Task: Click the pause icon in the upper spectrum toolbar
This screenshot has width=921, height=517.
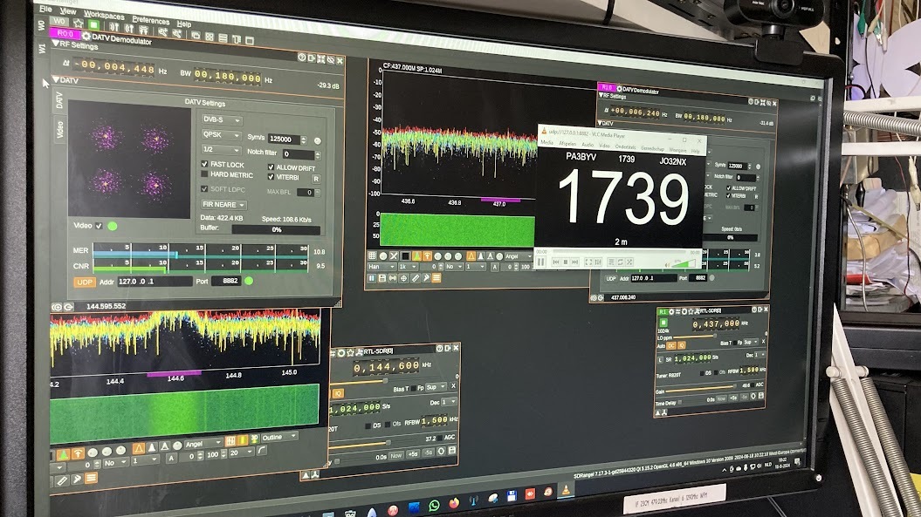Action: (372, 278)
